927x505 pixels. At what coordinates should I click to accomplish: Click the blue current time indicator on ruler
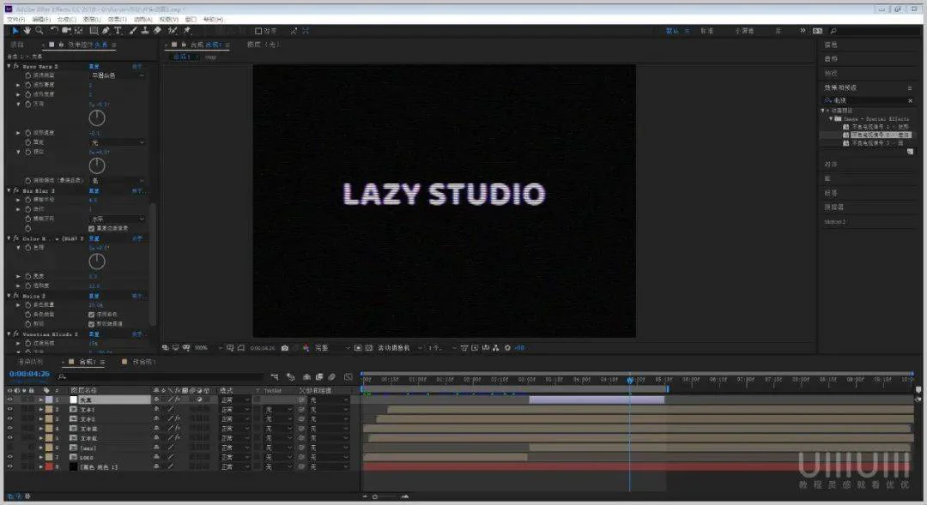pyautogui.click(x=630, y=380)
